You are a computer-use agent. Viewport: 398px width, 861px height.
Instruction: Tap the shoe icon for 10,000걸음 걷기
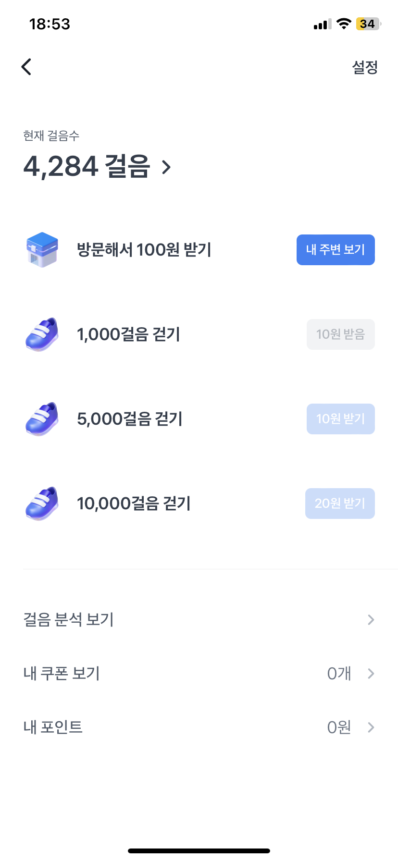point(42,504)
